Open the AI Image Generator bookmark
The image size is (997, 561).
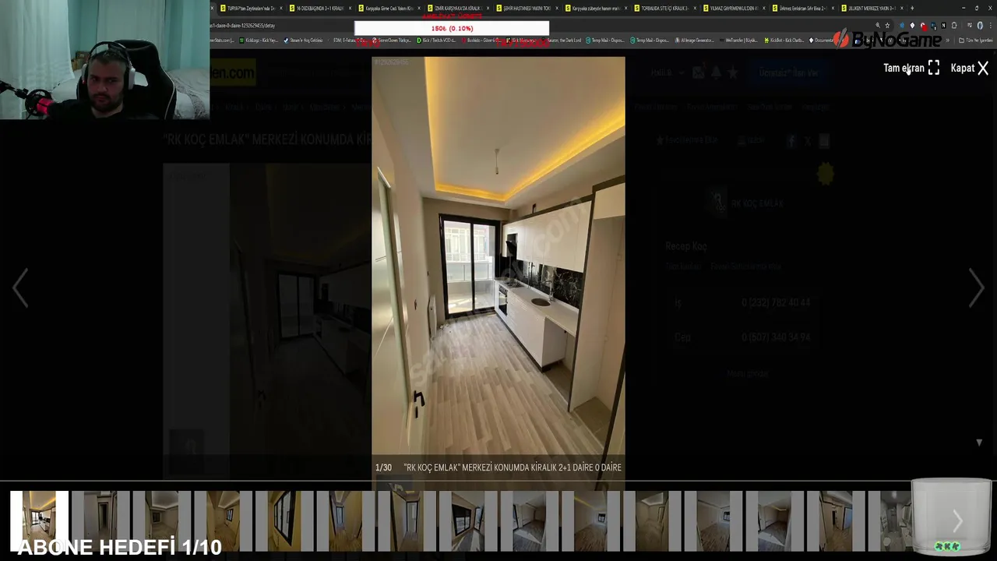click(x=695, y=41)
